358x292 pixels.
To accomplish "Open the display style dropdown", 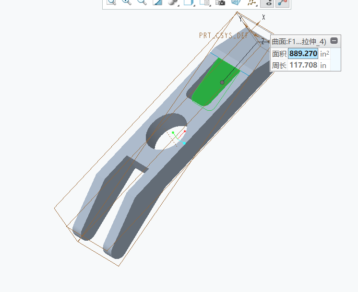I will [x=173, y=2].
